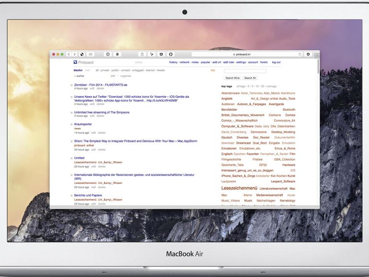Filter bookmarks by 'starred'
The image size is (369, 277).
tap(150, 70)
